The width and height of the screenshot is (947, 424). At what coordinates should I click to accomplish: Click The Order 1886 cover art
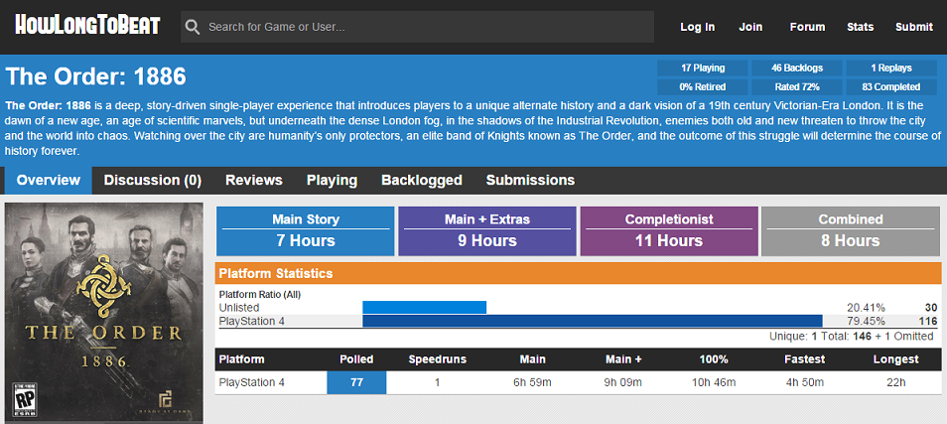pyautogui.click(x=104, y=313)
